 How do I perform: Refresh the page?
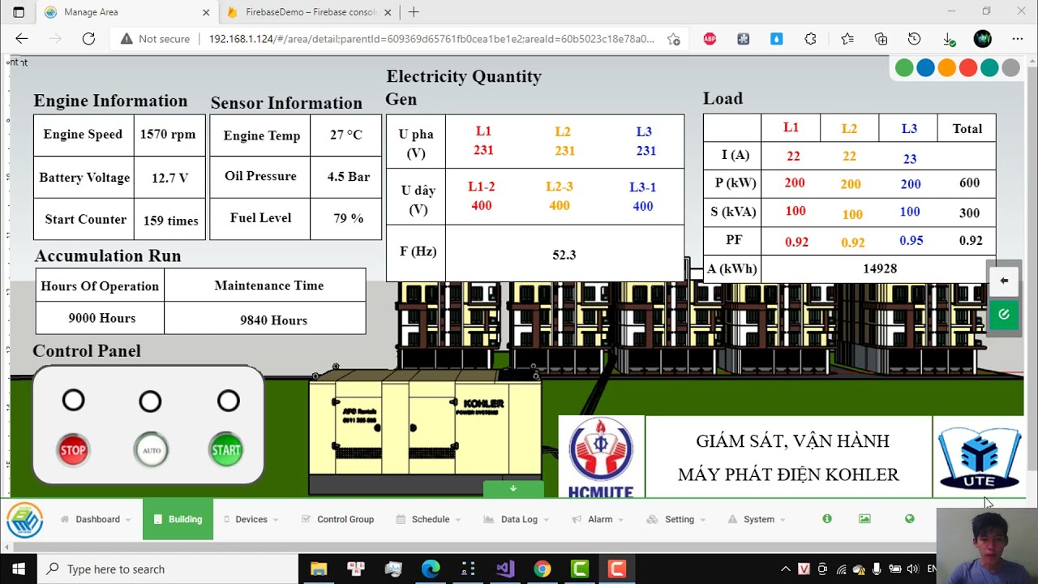[88, 39]
